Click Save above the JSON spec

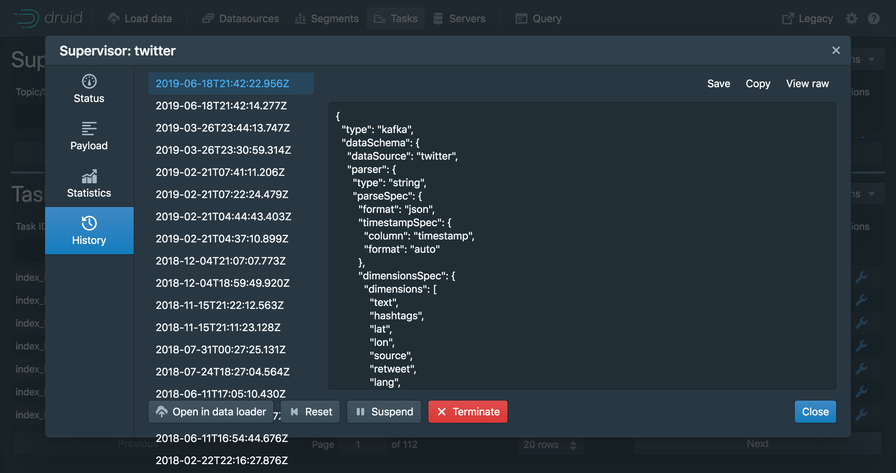click(718, 84)
